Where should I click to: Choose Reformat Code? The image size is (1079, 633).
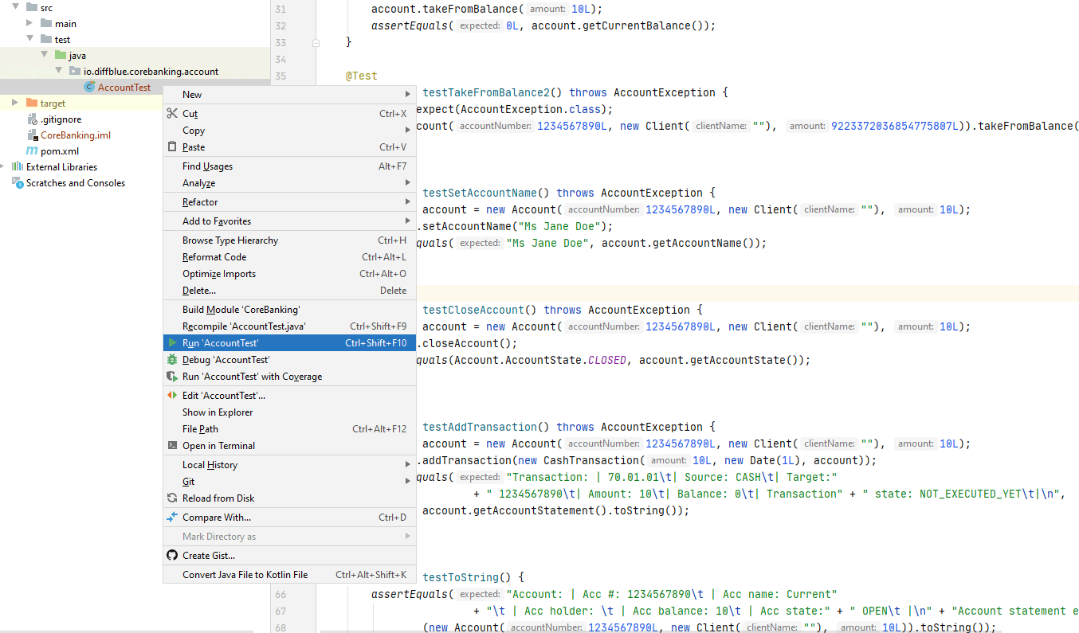pos(289,257)
